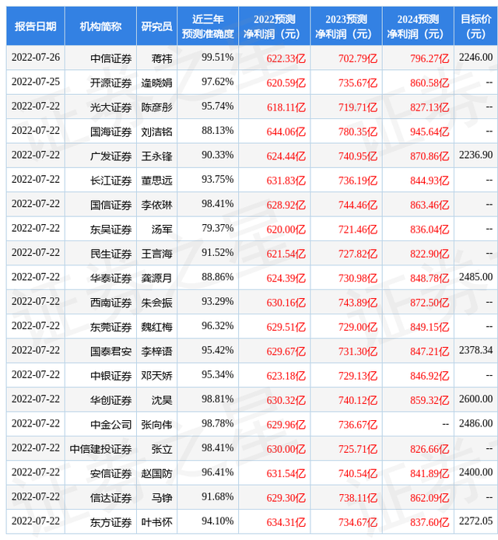
Task: Click accuracy value 88.13%
Action: 218,131
